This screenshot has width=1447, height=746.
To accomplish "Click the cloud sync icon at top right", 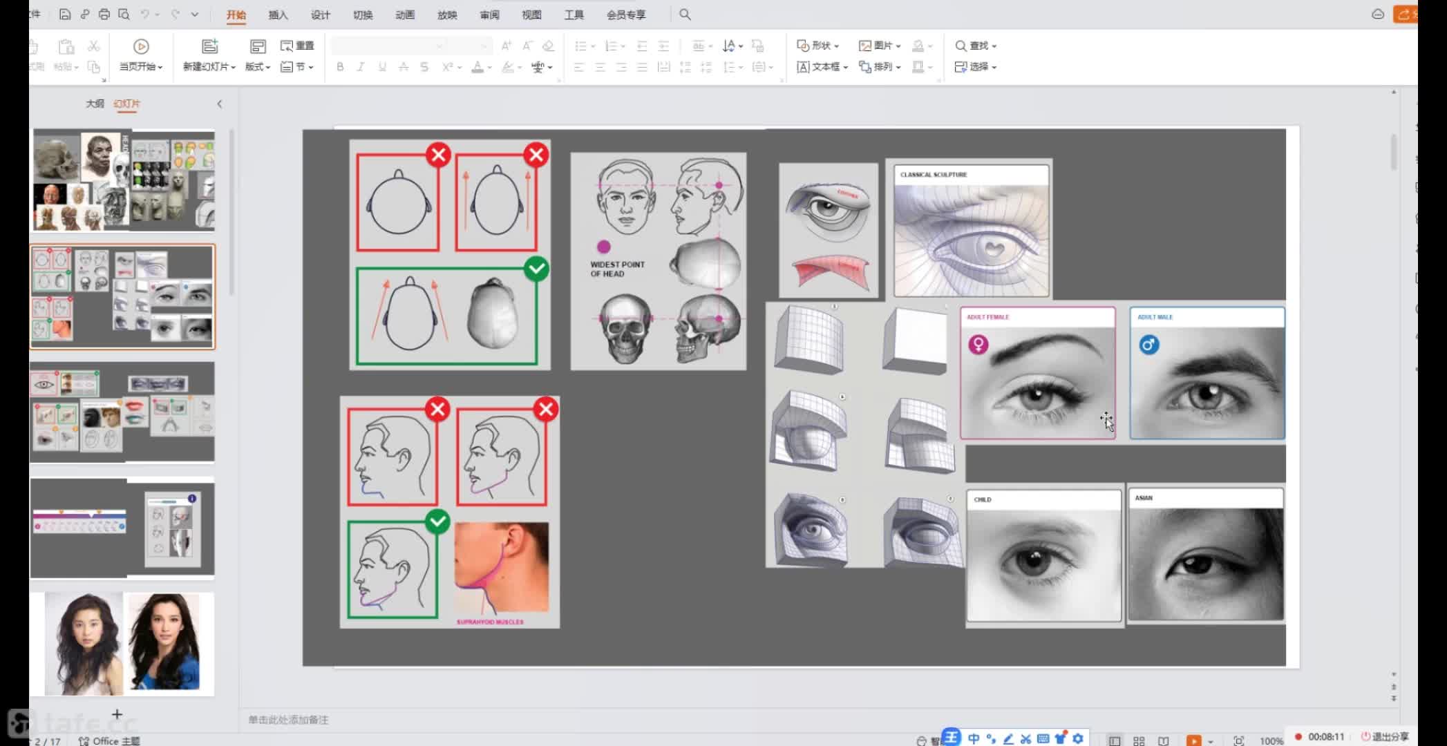I will 1378,14.
